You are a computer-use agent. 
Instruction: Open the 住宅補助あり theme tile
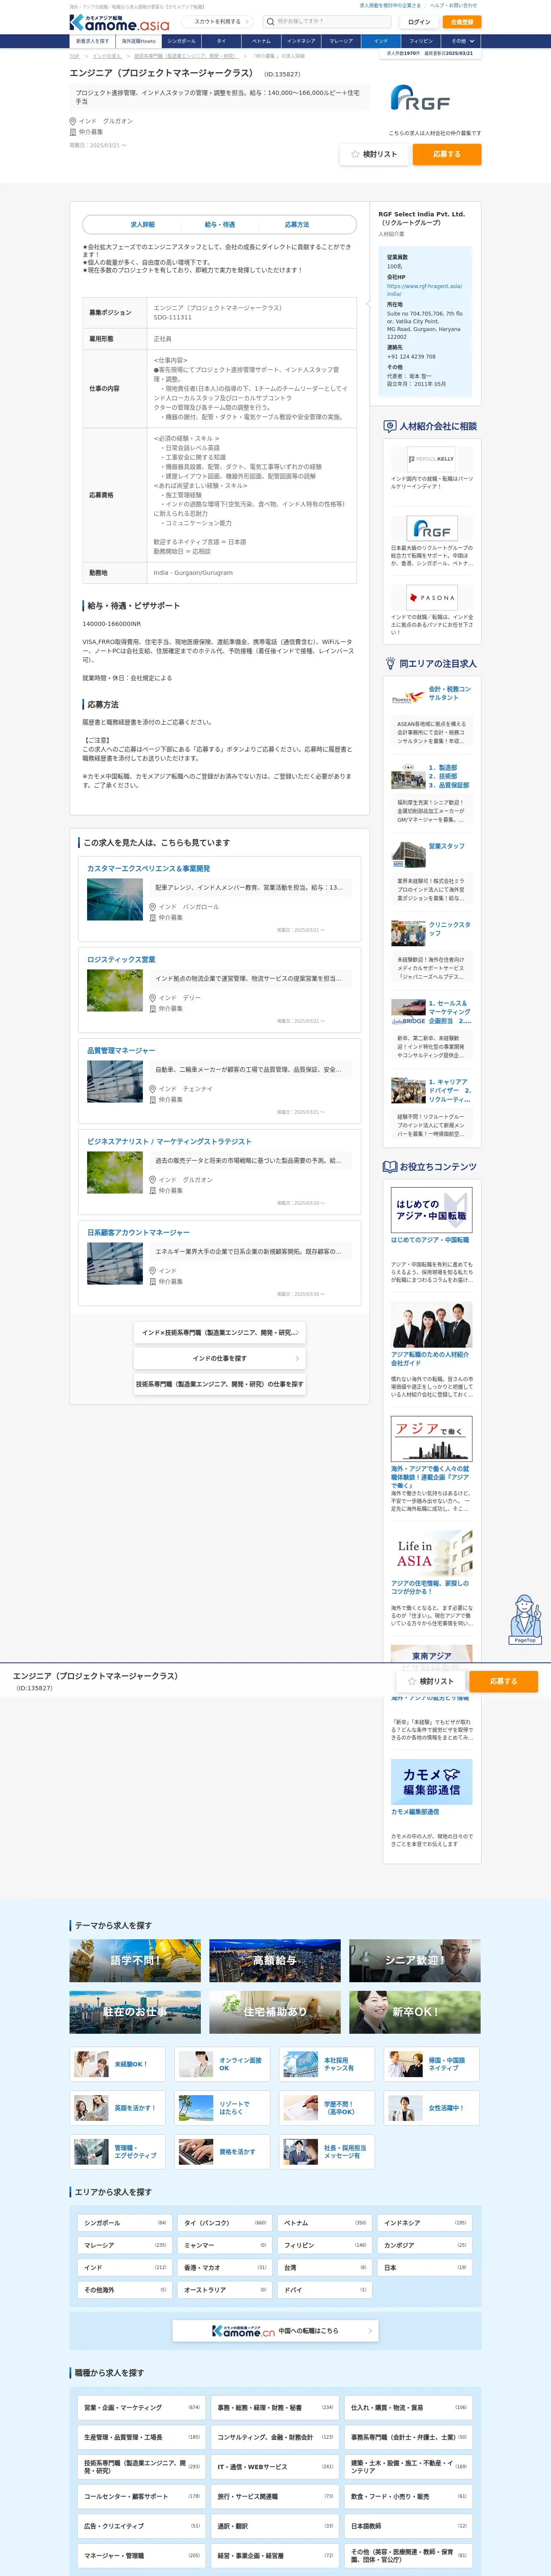click(x=275, y=2012)
